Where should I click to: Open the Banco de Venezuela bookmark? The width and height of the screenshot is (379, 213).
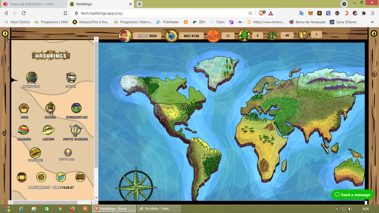tap(307, 22)
